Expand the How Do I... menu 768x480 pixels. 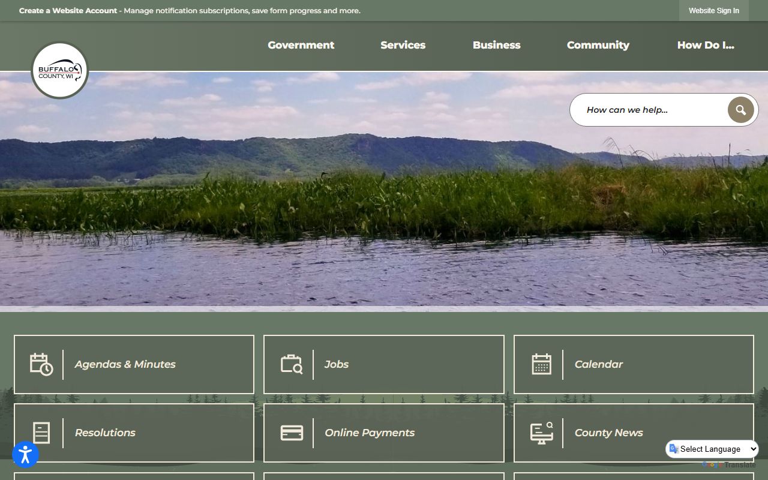[x=705, y=45]
